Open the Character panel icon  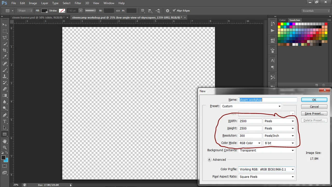point(273,61)
